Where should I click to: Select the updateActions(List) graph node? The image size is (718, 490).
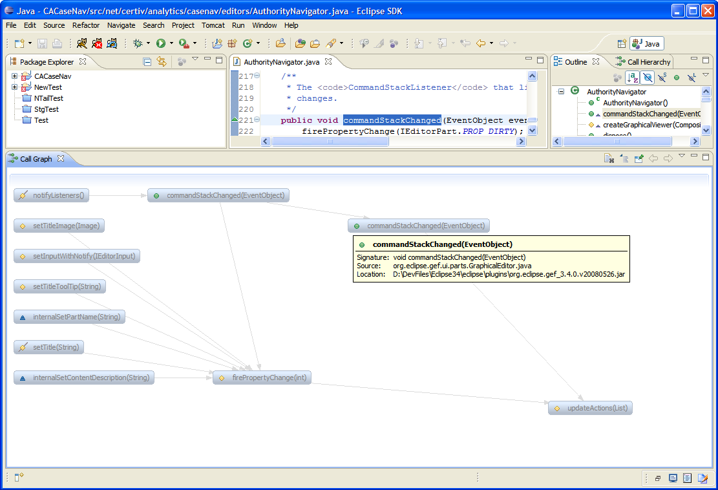(x=590, y=408)
